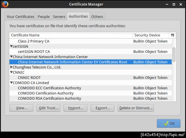This screenshot has width=186, height=138.
Task: Open the People tab
Action: click(44, 17)
